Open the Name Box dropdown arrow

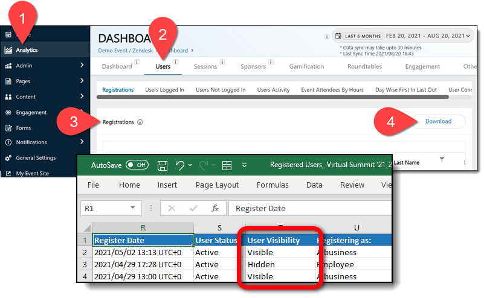point(132,208)
